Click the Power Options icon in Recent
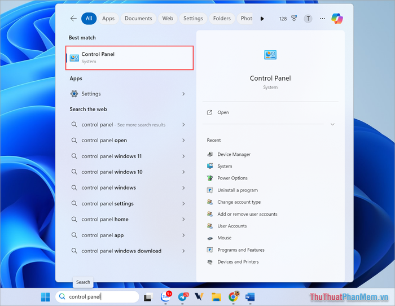Screen dimensions: 395x306 click(210, 178)
